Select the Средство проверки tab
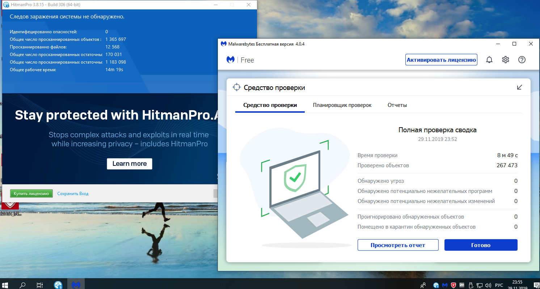Screen dimensions: 540x289 [270, 105]
